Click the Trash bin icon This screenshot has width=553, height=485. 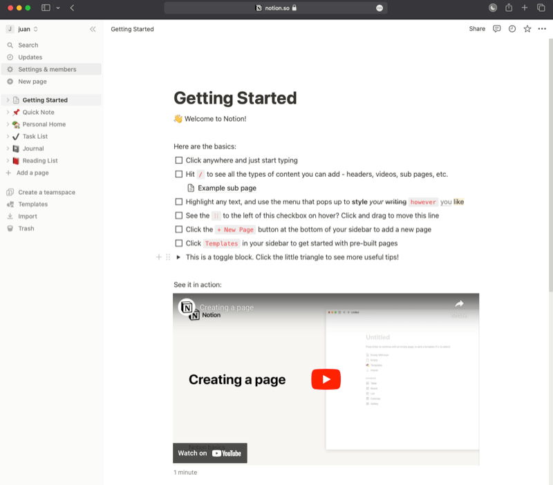click(10, 229)
